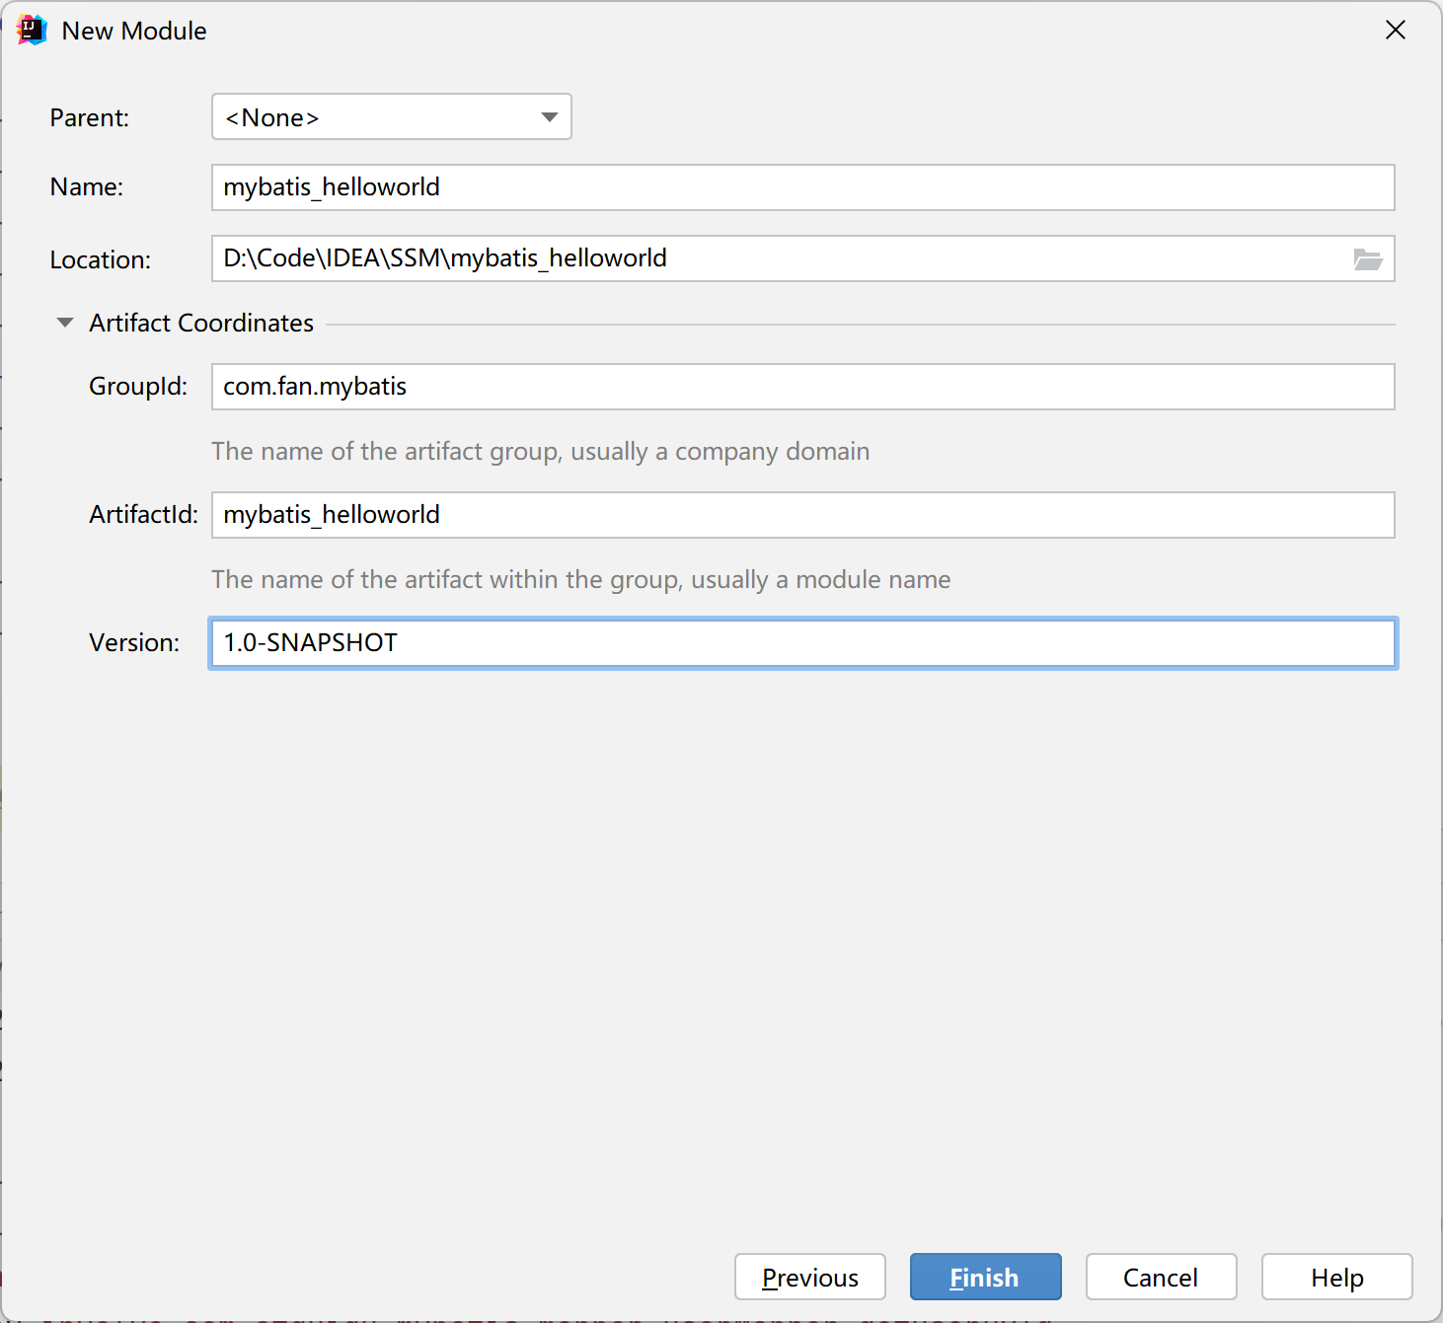Viewport: 1443px width, 1323px height.
Task: Click the Version field 1.0-SNAPSHOT
Action: coord(802,643)
